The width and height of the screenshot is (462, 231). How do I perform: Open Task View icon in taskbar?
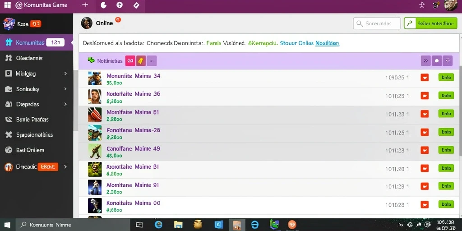click(139, 225)
